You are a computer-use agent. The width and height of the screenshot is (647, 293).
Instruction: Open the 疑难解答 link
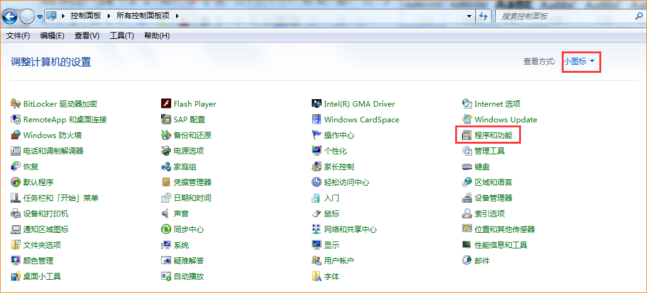[x=189, y=261]
